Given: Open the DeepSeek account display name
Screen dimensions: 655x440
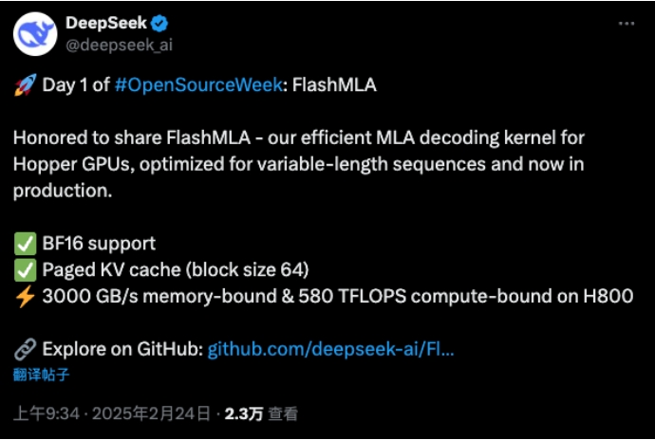Looking at the screenshot, I should click(x=106, y=25).
